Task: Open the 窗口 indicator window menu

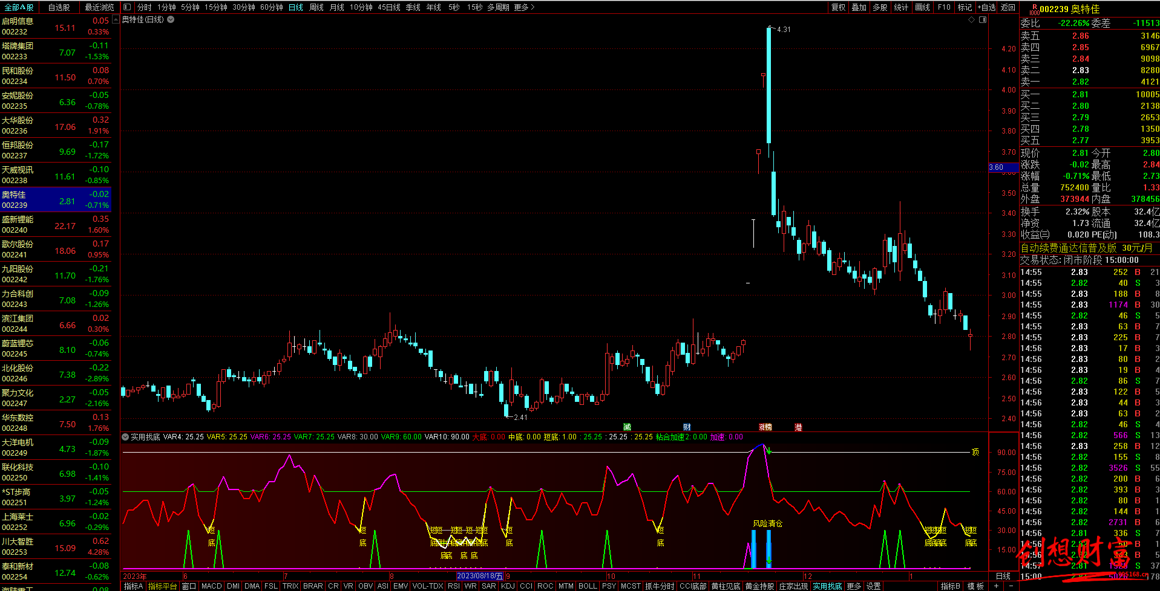Action: coord(189,586)
